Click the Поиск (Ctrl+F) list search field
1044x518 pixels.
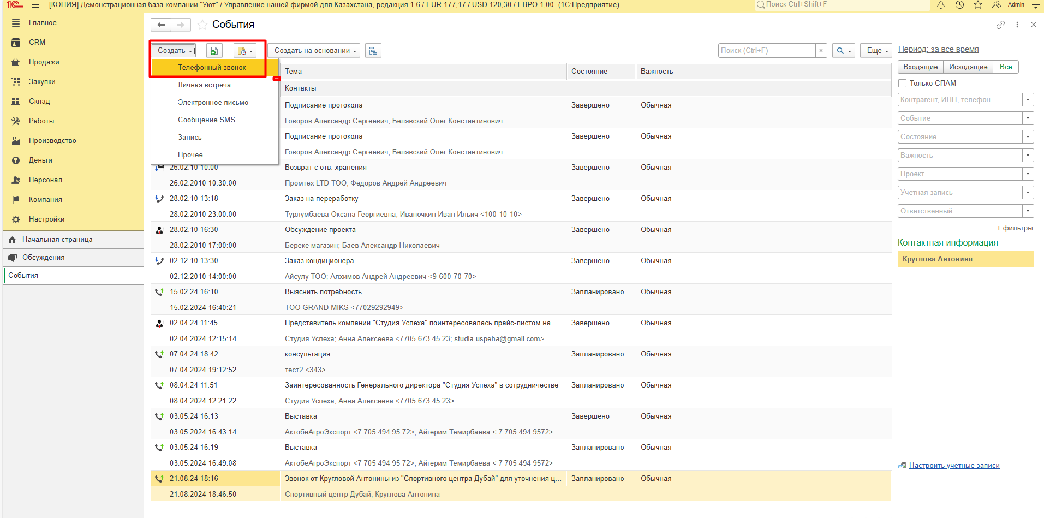[767, 51]
